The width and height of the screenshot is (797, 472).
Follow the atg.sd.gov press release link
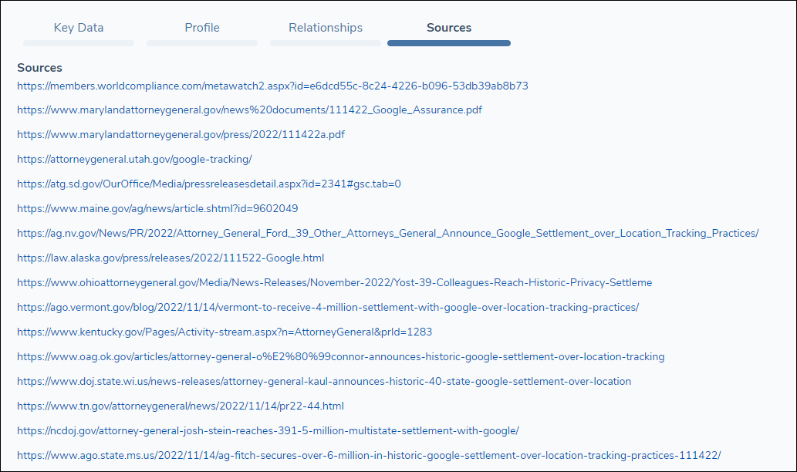tap(209, 184)
